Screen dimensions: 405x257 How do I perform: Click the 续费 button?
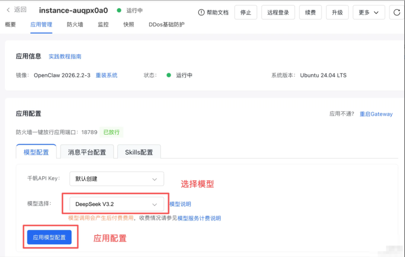click(310, 12)
